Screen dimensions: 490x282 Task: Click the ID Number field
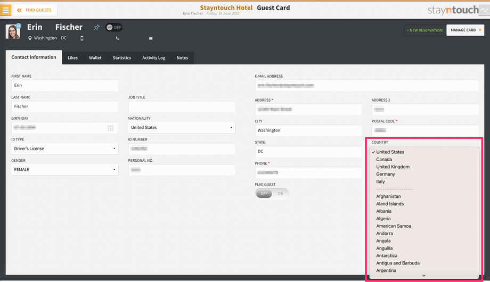(182, 148)
